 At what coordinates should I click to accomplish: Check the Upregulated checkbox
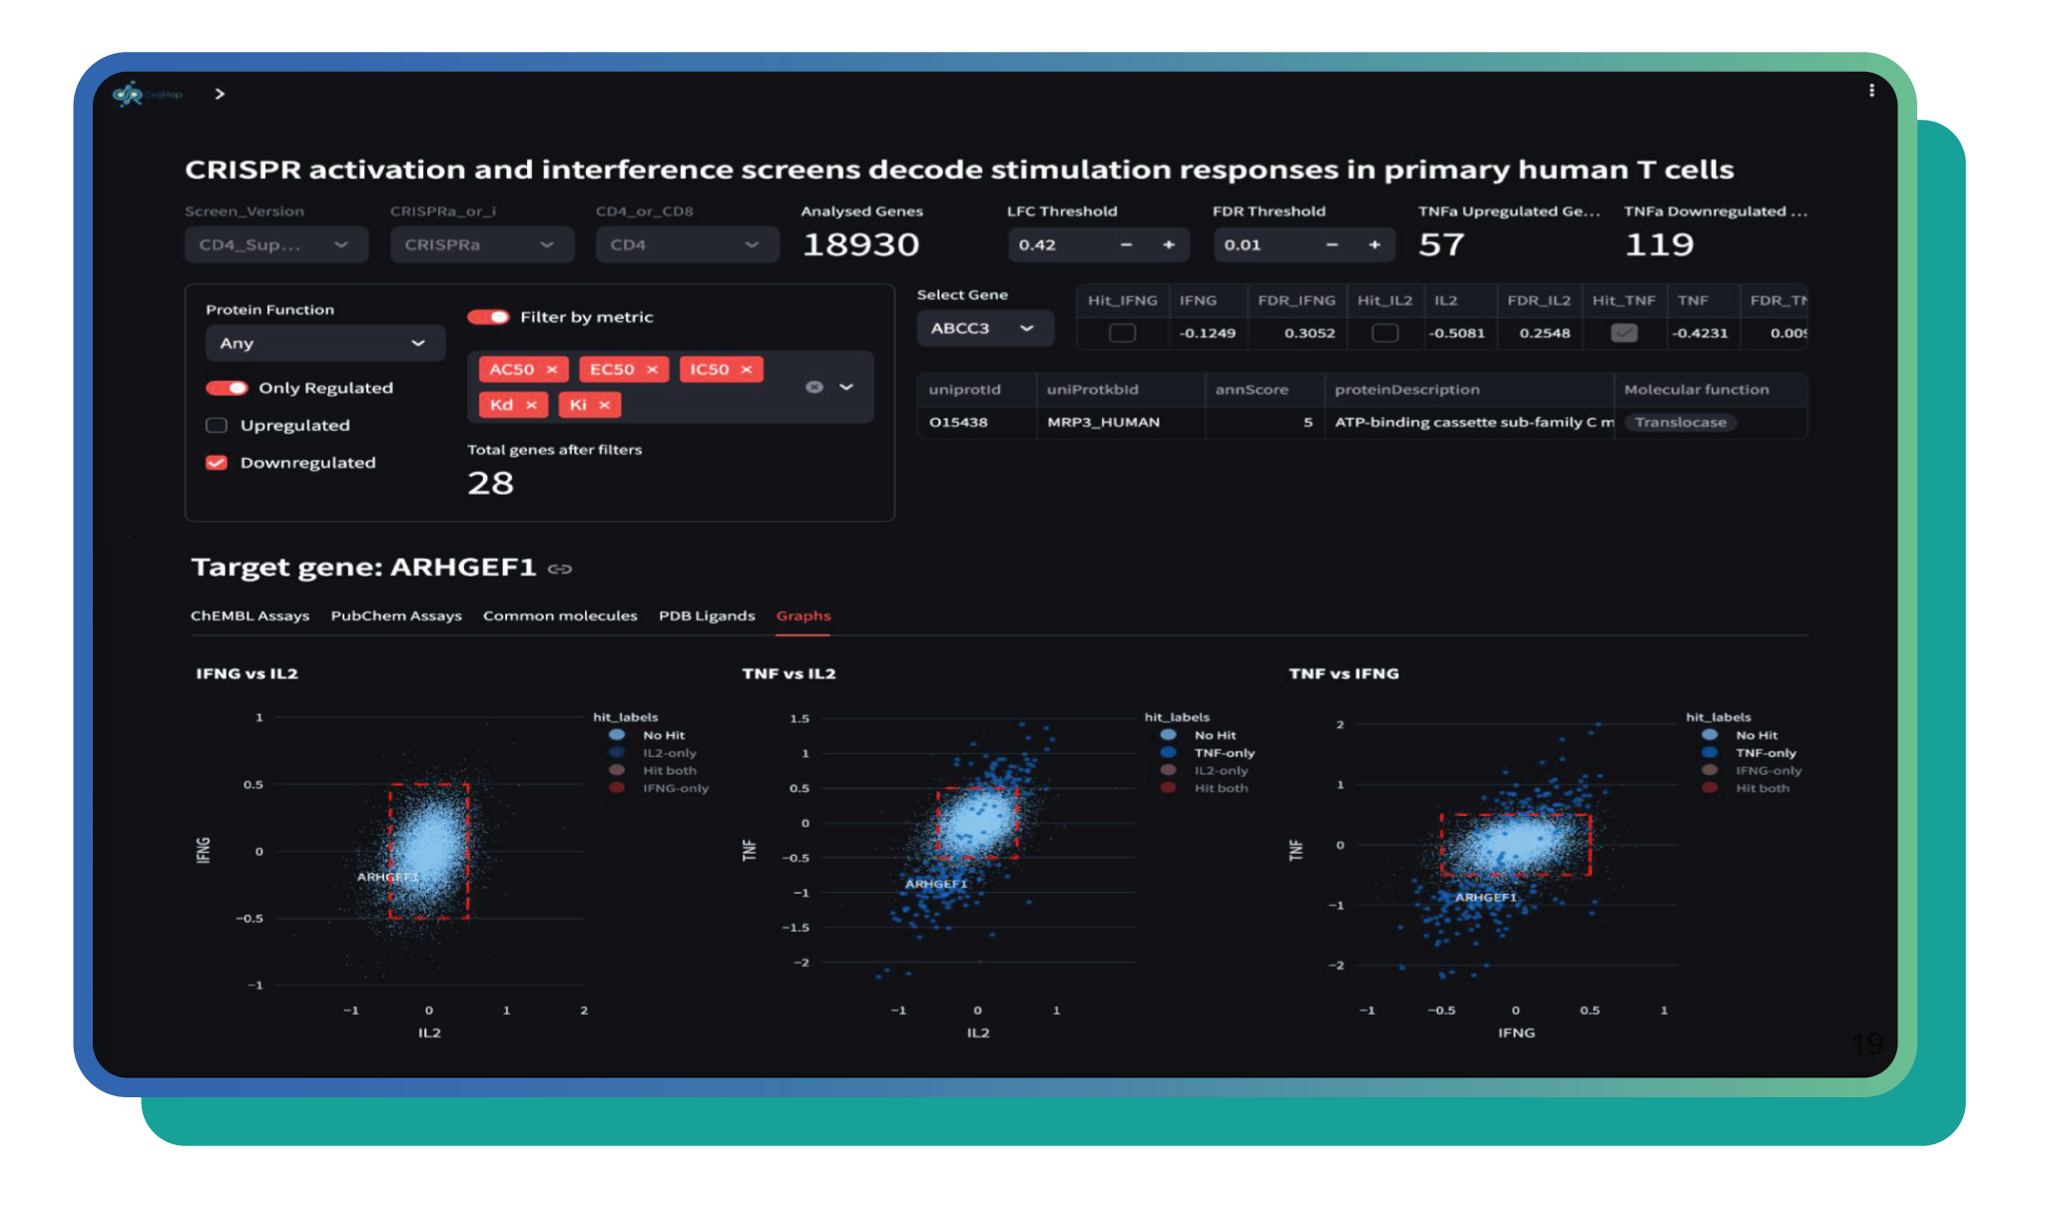[x=217, y=425]
